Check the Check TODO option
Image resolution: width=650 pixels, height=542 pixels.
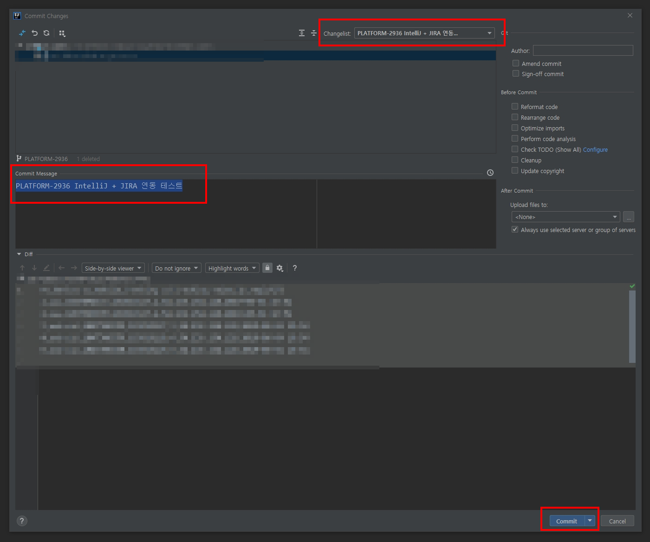(x=515, y=149)
